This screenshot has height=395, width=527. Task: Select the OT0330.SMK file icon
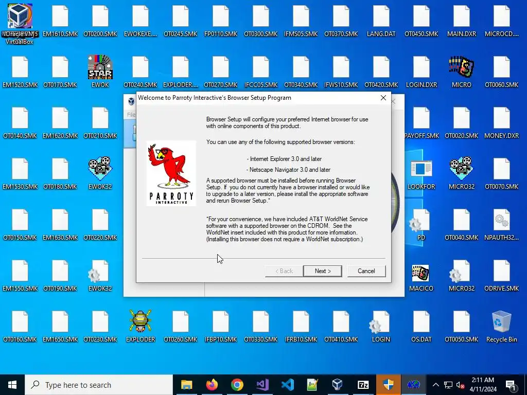[261, 326]
